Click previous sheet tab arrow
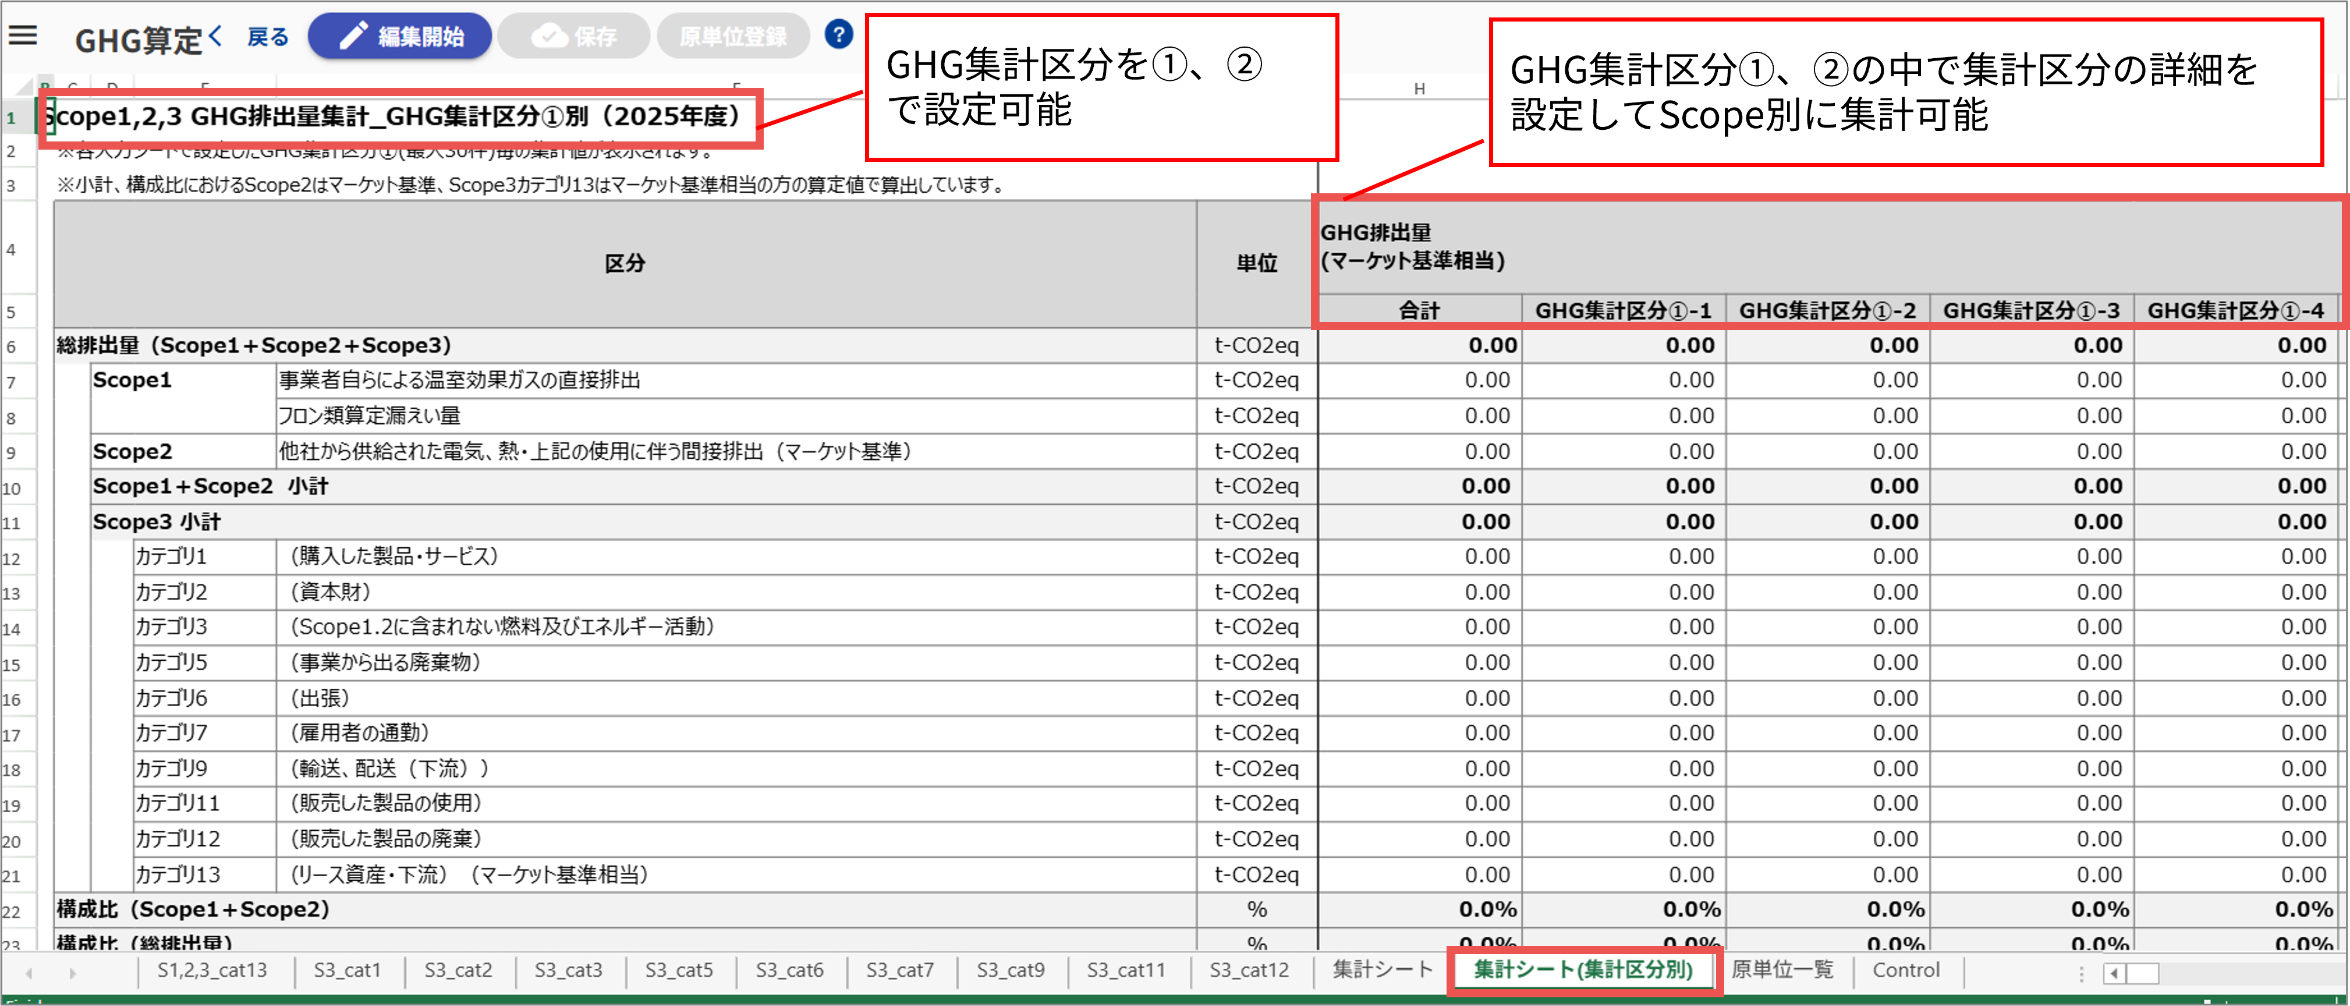The image size is (2350, 1006). click(x=29, y=972)
